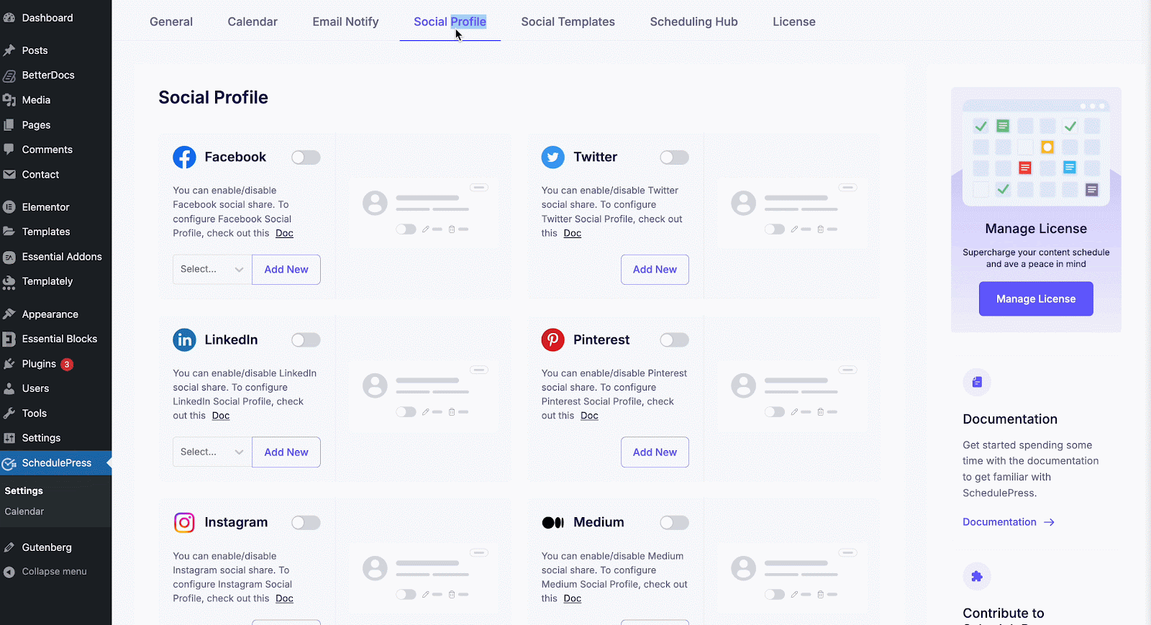Click the Documentation page icon
This screenshot has height=625, width=1151.
(977, 383)
